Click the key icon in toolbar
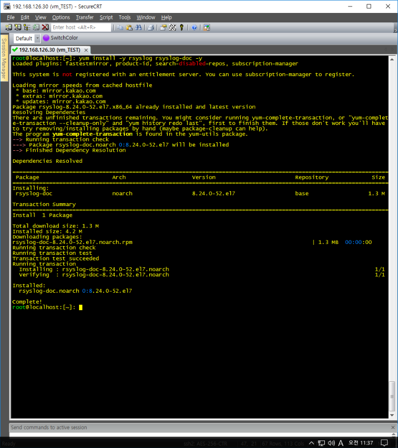 182,27
